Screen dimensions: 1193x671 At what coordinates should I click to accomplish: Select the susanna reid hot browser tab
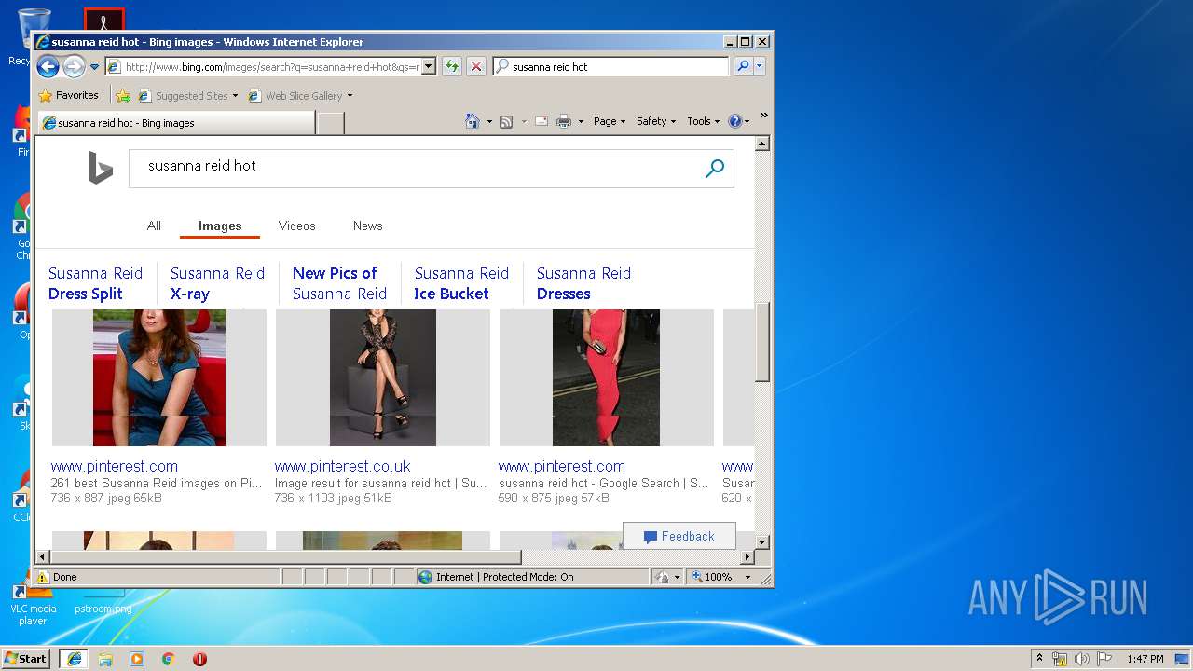pyautogui.click(x=176, y=123)
